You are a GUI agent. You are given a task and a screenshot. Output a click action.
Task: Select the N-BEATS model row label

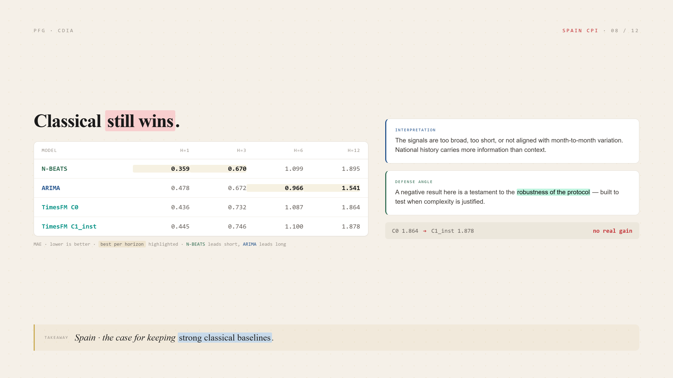click(x=54, y=169)
